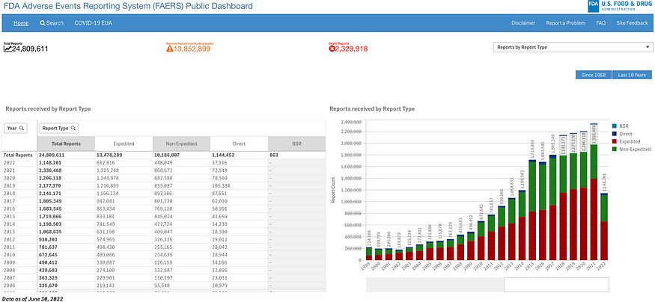Click the magnifier icon beside Search
655x302 pixels.
click(x=42, y=23)
